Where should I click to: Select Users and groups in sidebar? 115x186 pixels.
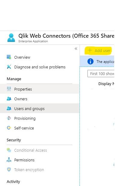click(39, 108)
